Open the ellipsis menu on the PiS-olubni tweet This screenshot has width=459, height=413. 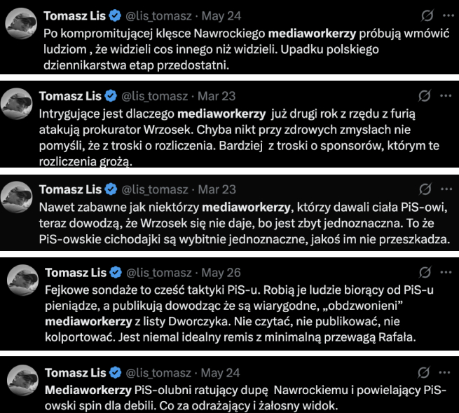pos(445,372)
